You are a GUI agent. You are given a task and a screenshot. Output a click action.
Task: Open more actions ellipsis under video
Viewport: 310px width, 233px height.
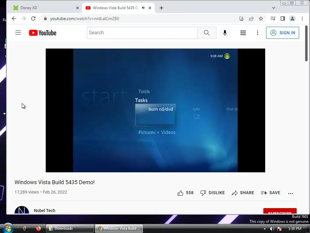click(290, 193)
